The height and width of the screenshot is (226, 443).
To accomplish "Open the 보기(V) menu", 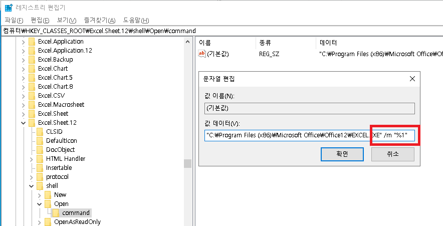I will (67, 21).
